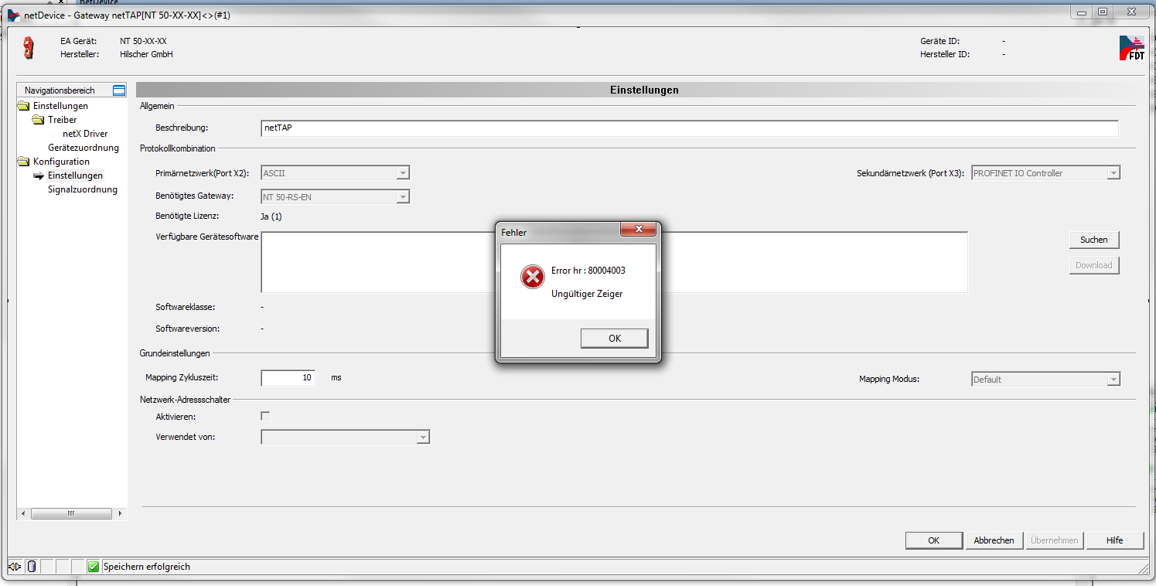Select Gerätezuordnung in navigation tree

pos(84,148)
